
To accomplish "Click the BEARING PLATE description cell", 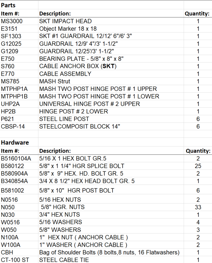I will [82, 59].
